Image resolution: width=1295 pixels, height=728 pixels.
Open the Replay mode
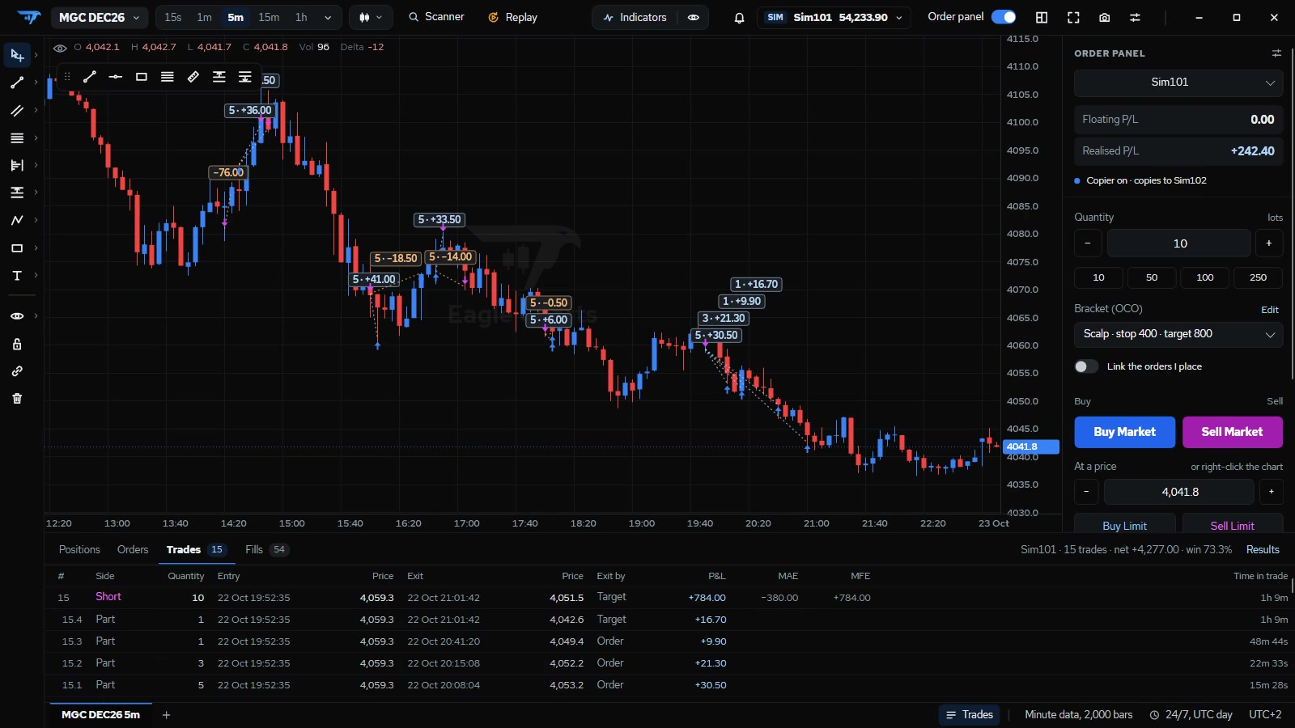[512, 17]
